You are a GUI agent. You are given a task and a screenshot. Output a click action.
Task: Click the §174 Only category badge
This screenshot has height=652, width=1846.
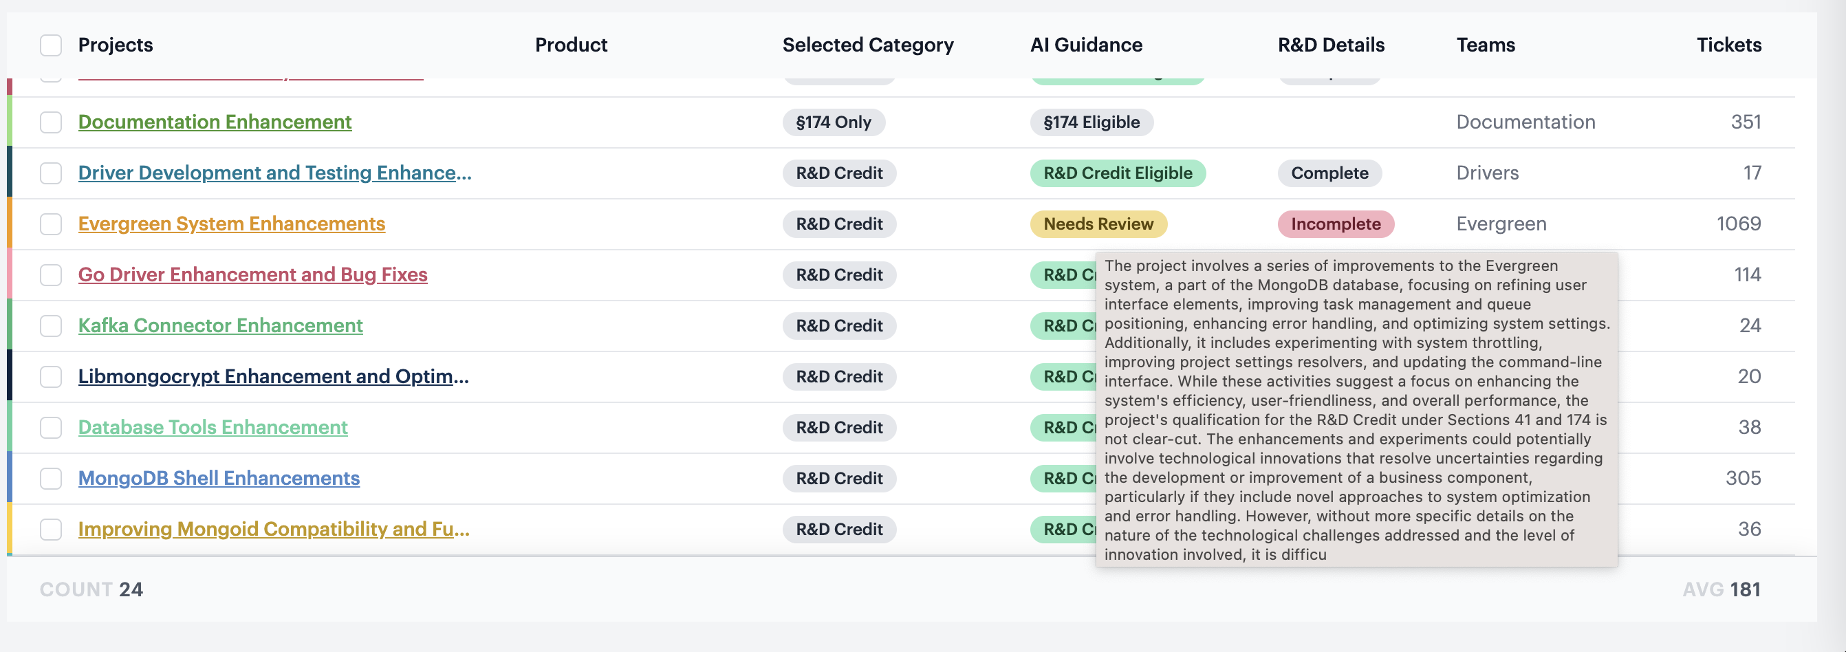point(834,122)
